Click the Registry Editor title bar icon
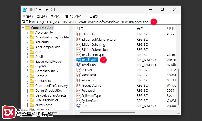202x121 pixels. coord(25,9)
